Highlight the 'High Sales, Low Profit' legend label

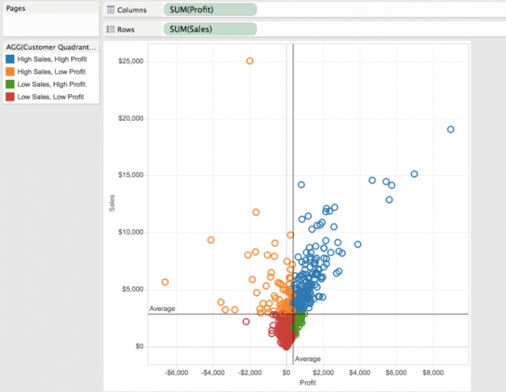(x=51, y=72)
